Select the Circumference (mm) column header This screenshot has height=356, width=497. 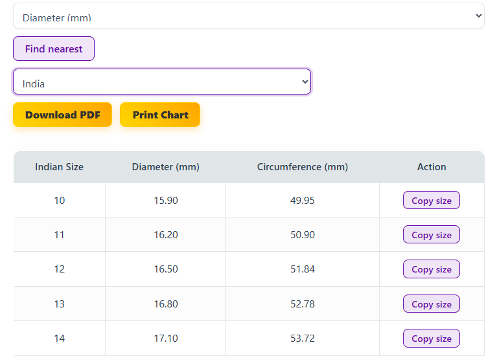pos(302,167)
